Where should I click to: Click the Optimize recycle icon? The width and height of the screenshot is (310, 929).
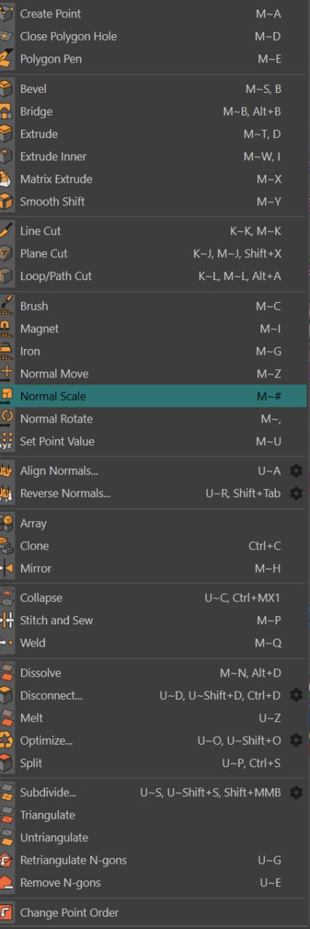click(x=7, y=740)
